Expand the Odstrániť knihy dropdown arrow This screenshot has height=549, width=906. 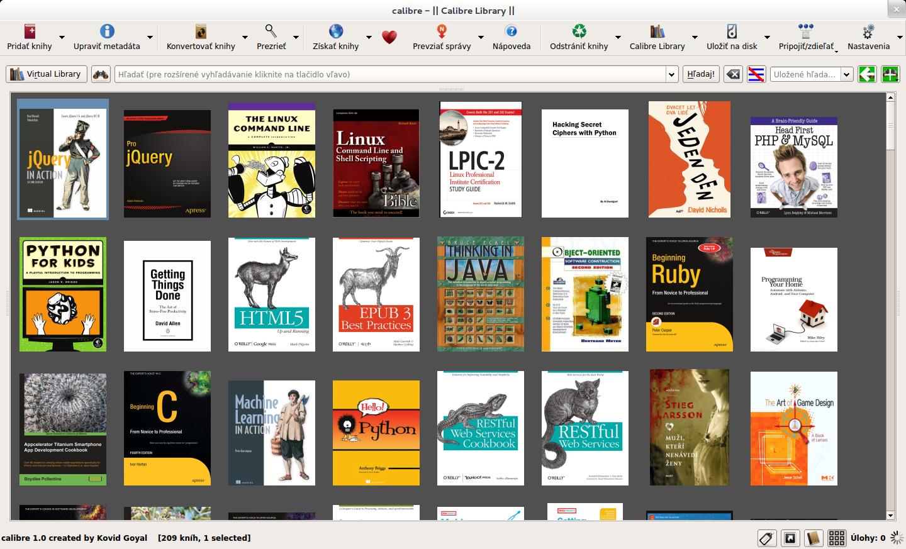618,38
